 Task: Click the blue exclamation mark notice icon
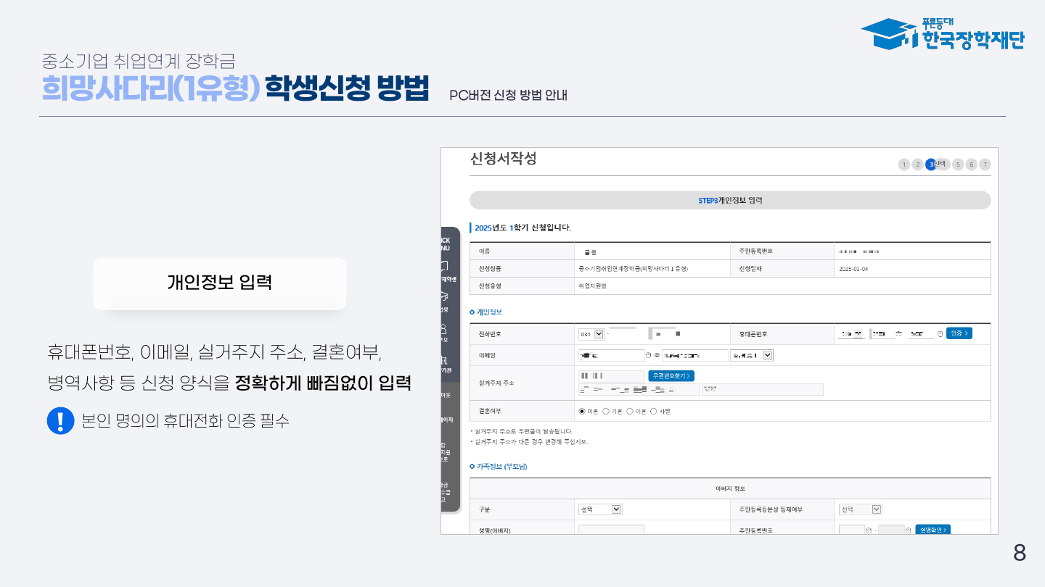tap(60, 421)
